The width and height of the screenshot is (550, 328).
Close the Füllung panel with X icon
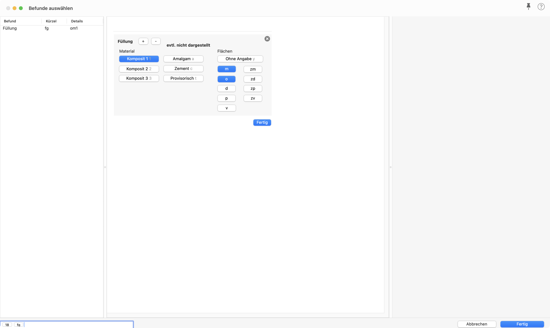click(267, 39)
